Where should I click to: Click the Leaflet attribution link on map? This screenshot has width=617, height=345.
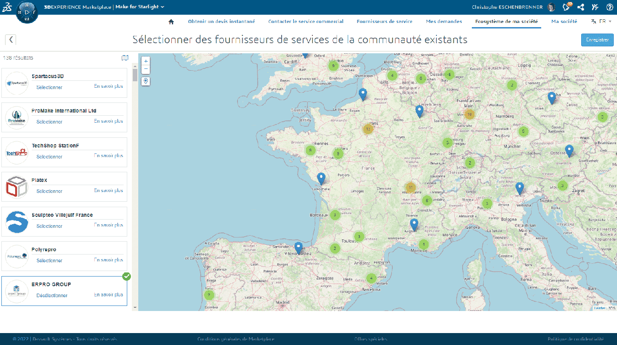600,308
